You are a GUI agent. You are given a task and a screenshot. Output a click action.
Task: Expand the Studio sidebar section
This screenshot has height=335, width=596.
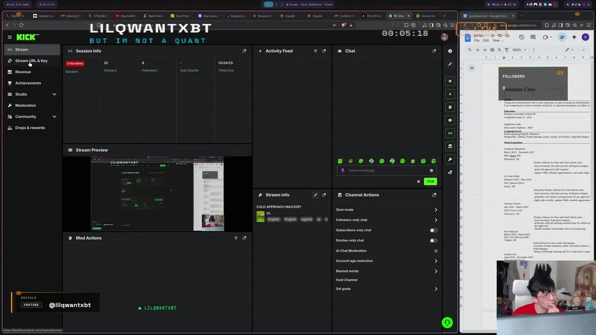[54, 94]
